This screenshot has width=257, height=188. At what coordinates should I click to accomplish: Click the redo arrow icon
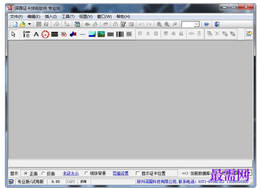(x=149, y=25)
